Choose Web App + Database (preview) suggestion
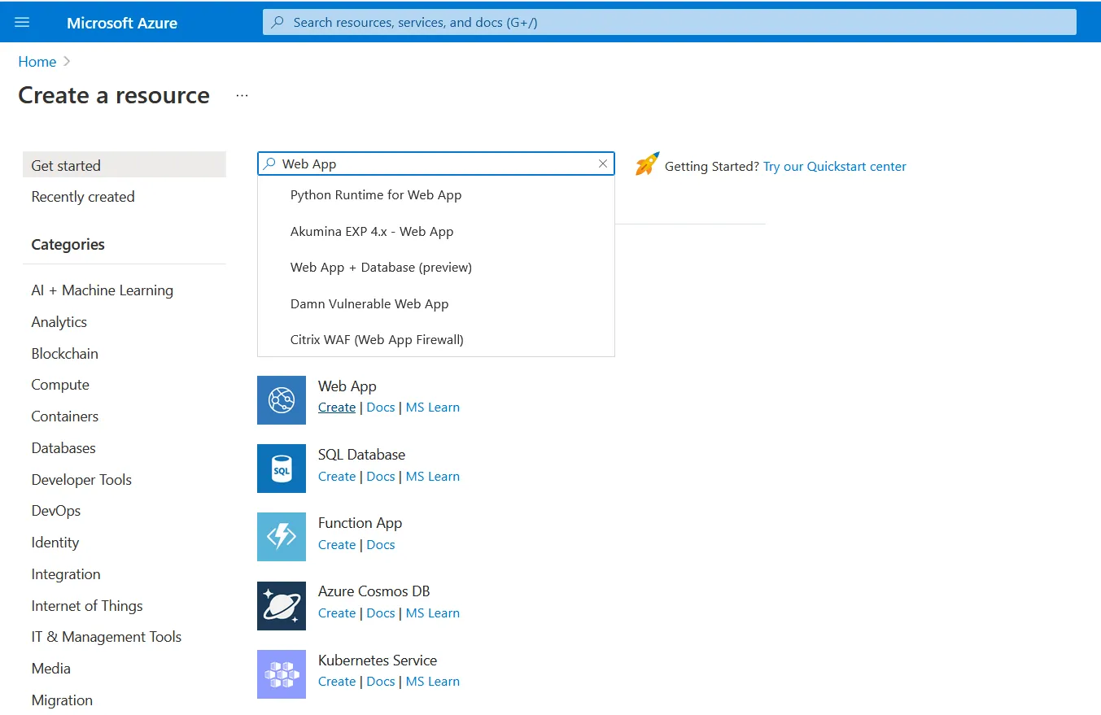 (x=381, y=267)
